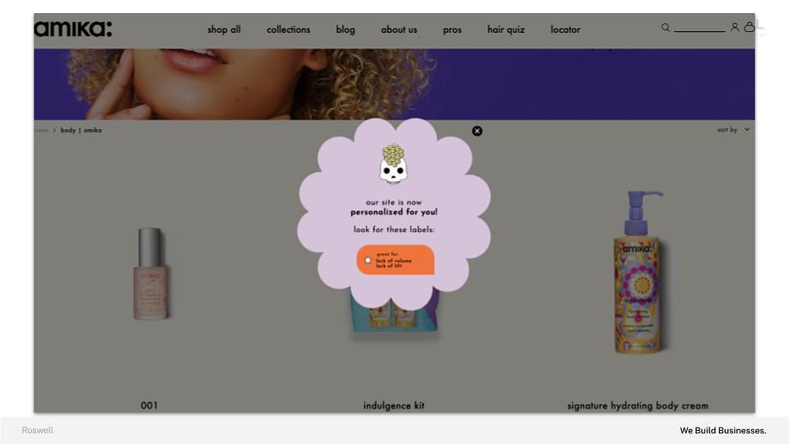Click the 001 product title
The height and width of the screenshot is (444, 789).
(x=149, y=405)
